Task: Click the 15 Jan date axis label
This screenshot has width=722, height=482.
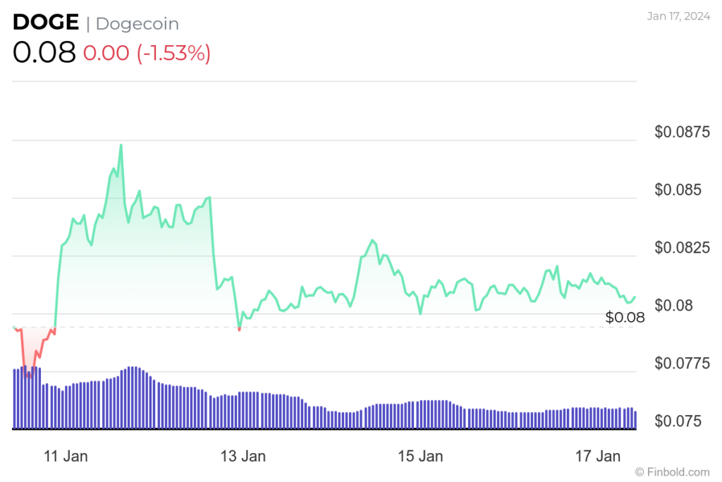Action: coord(420,456)
